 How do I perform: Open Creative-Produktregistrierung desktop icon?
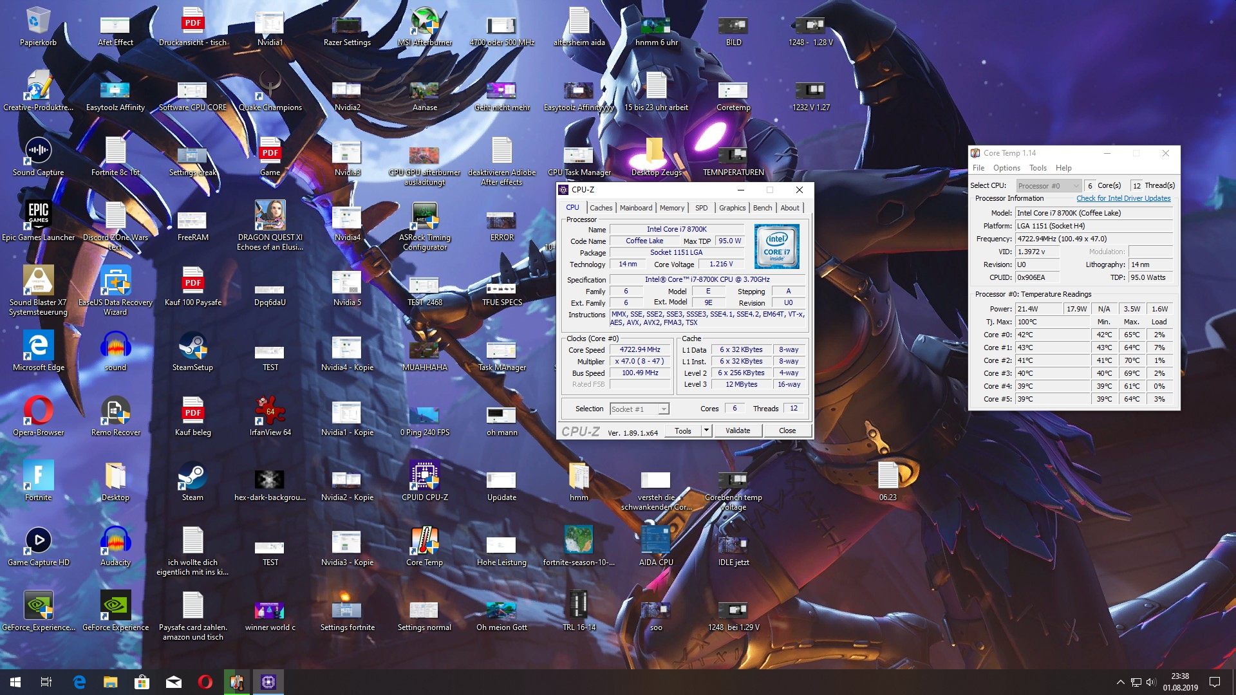tap(38, 92)
